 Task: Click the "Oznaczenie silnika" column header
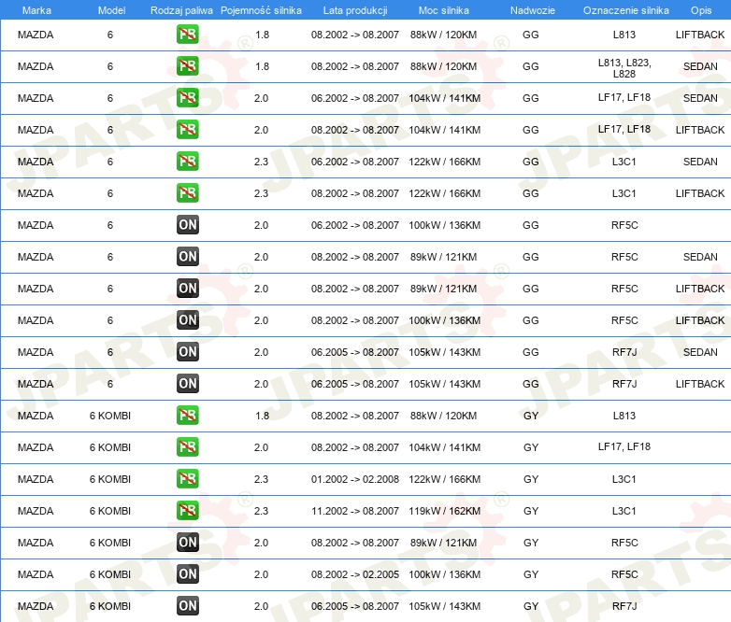click(624, 10)
